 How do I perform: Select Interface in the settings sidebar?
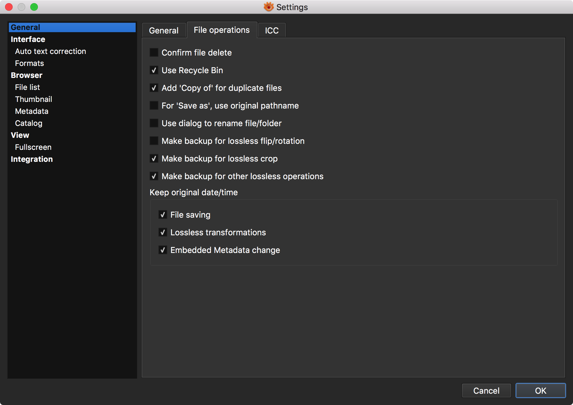pos(28,39)
